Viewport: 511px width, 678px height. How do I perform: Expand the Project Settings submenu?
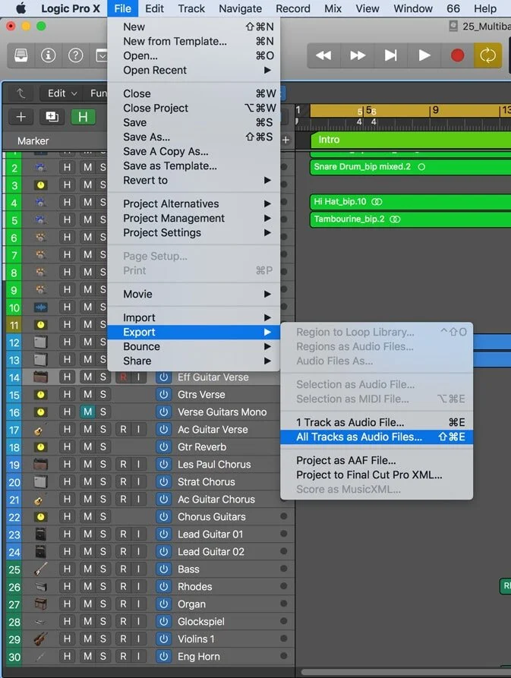(194, 232)
